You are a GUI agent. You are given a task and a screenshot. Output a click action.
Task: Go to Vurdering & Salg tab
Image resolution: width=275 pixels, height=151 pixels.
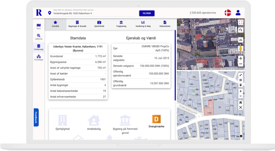tap(143, 24)
